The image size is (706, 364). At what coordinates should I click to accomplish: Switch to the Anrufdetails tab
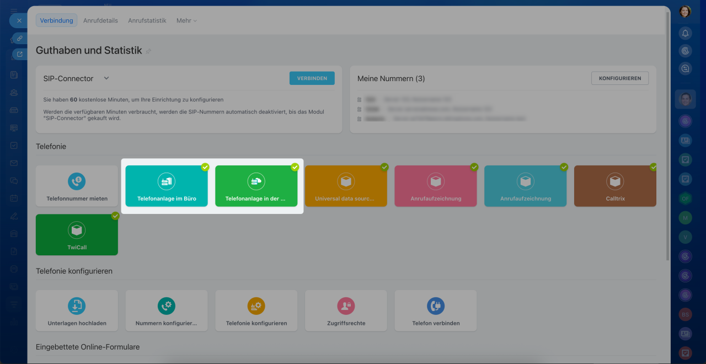(x=100, y=20)
